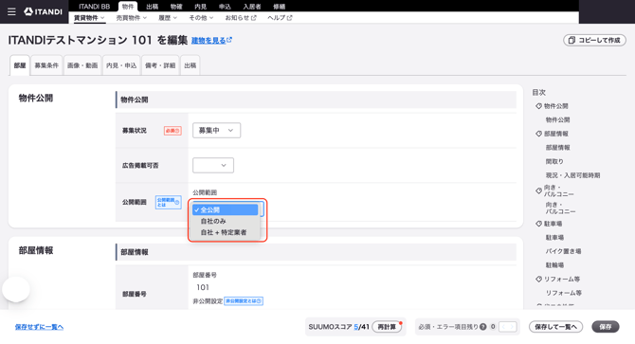Viewport: 635px width, 344px height.
Task: Open the 募集状況 dropdown showing 募集中
Action: click(216, 131)
